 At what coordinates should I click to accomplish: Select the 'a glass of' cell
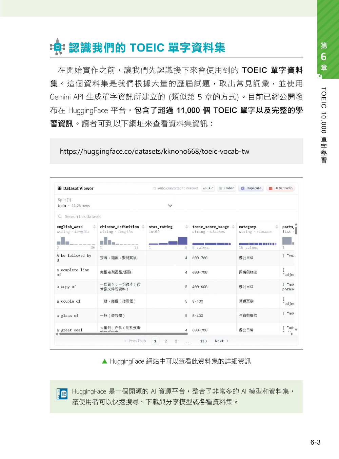pos(76,315)
